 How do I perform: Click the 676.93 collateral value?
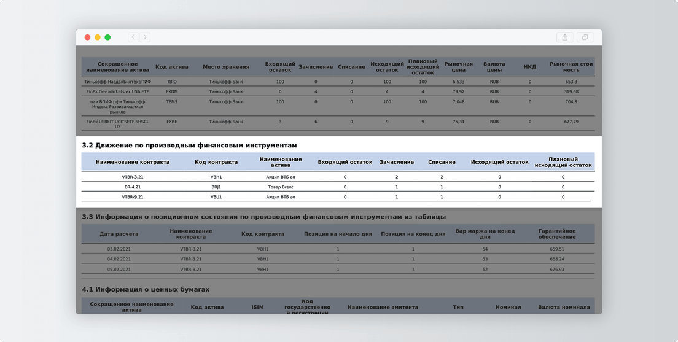[557, 270]
